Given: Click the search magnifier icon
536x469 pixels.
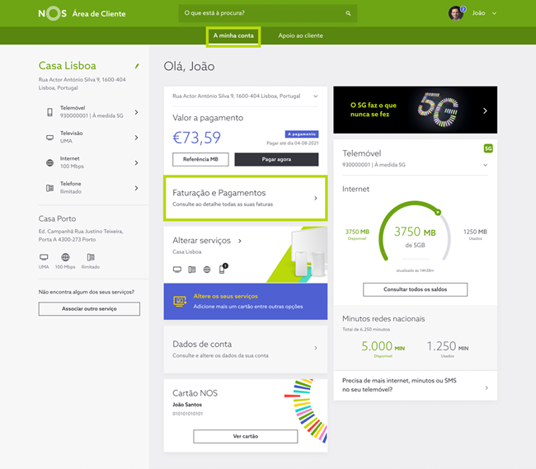Looking at the screenshot, I should click(348, 13).
